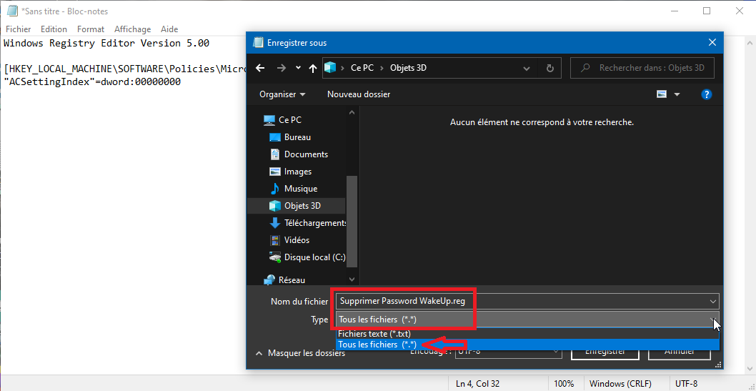
Task: Click the forward arrow in the save dialog
Action: coord(282,68)
